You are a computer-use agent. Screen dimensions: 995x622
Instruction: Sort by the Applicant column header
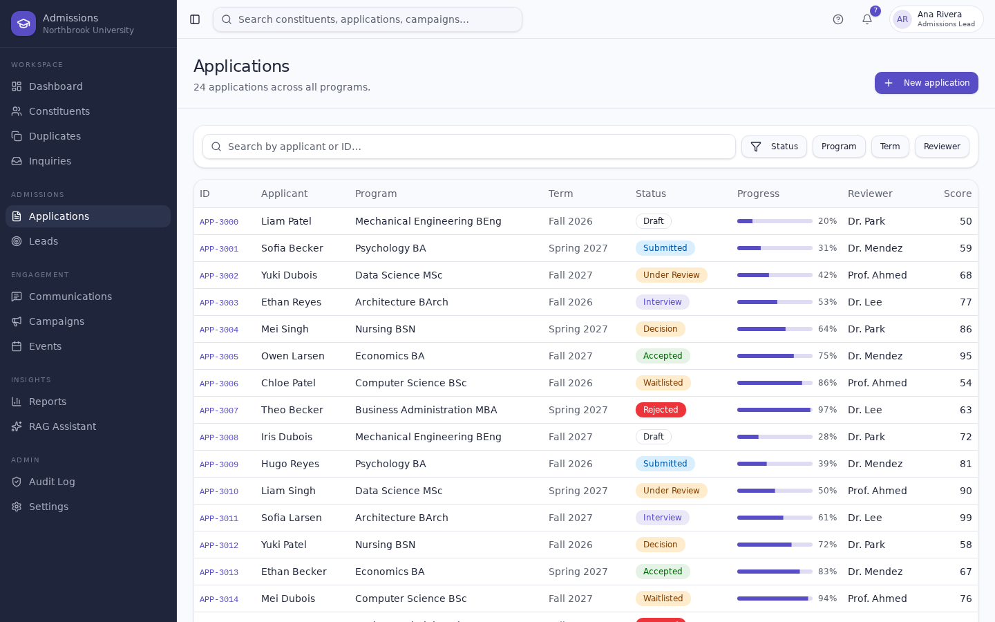[285, 194]
